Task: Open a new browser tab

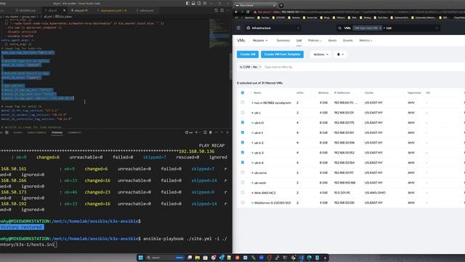Action: tap(281, 5)
